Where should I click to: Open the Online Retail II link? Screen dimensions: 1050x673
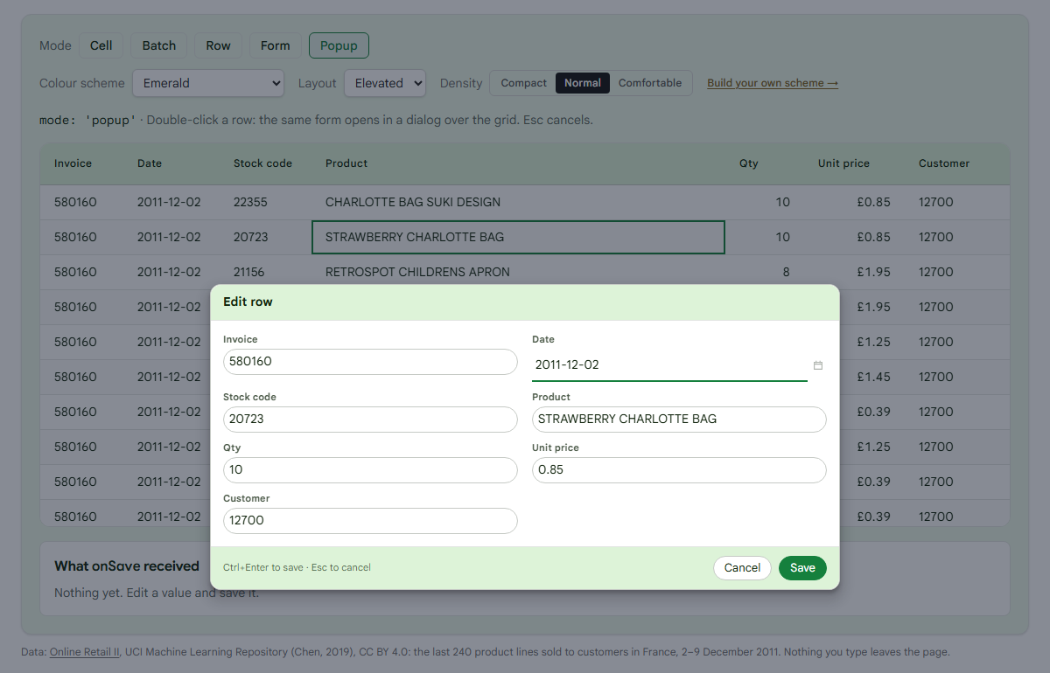tap(84, 652)
